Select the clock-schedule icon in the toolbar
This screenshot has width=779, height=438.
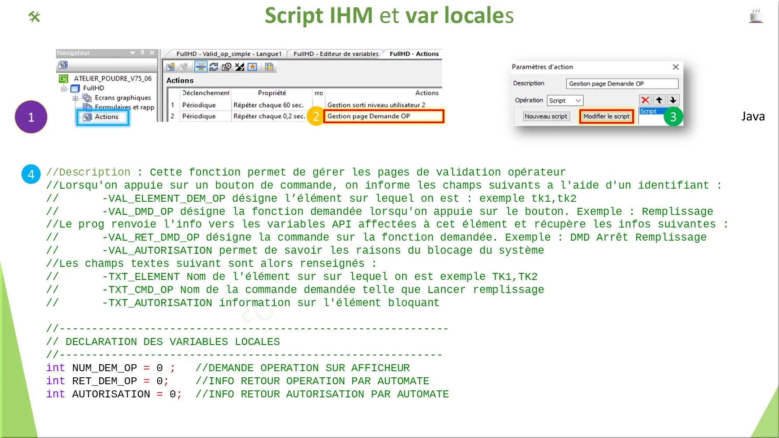[x=226, y=67]
